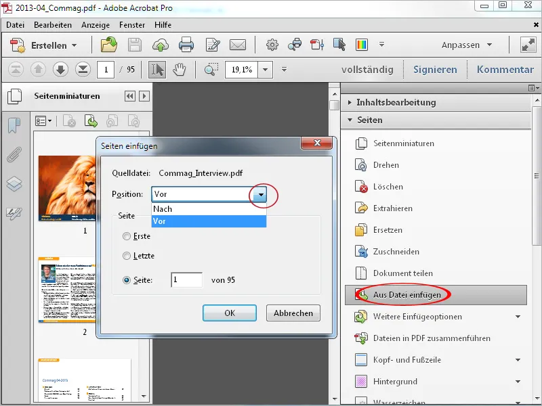This screenshot has width=542, height=406.
Task: Click the edit text notepad icon
Action: [213, 45]
